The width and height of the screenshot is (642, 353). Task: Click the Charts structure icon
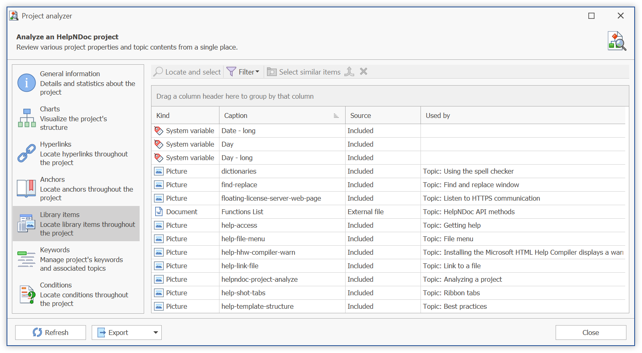[x=27, y=118]
